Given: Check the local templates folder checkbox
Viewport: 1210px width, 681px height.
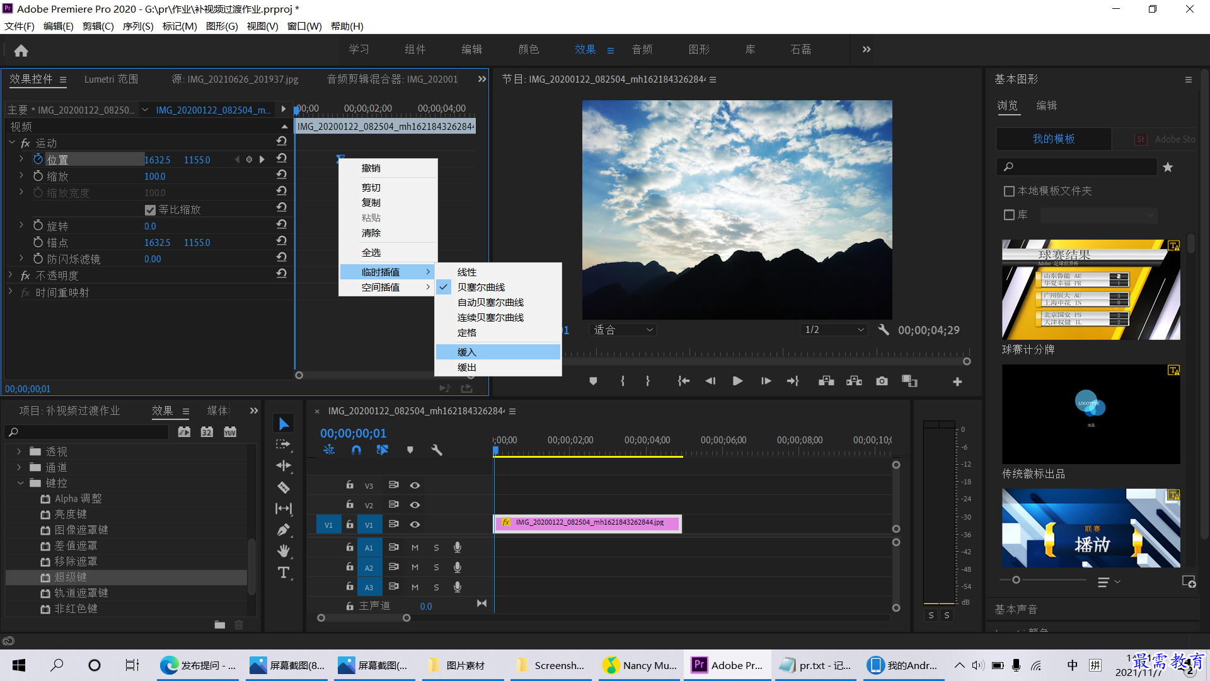Looking at the screenshot, I should [1009, 191].
